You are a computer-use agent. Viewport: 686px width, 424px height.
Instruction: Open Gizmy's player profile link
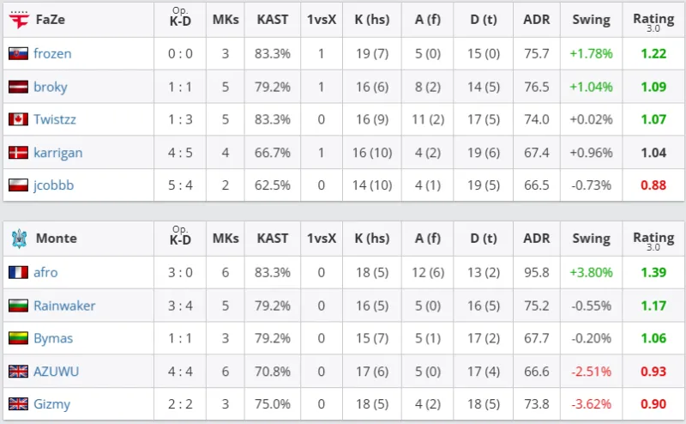click(51, 404)
